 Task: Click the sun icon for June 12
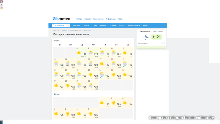125,53
